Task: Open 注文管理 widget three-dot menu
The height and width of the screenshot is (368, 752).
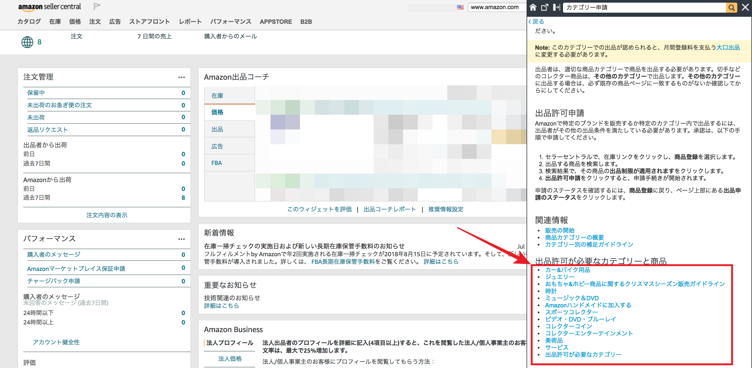Action: pos(182,77)
